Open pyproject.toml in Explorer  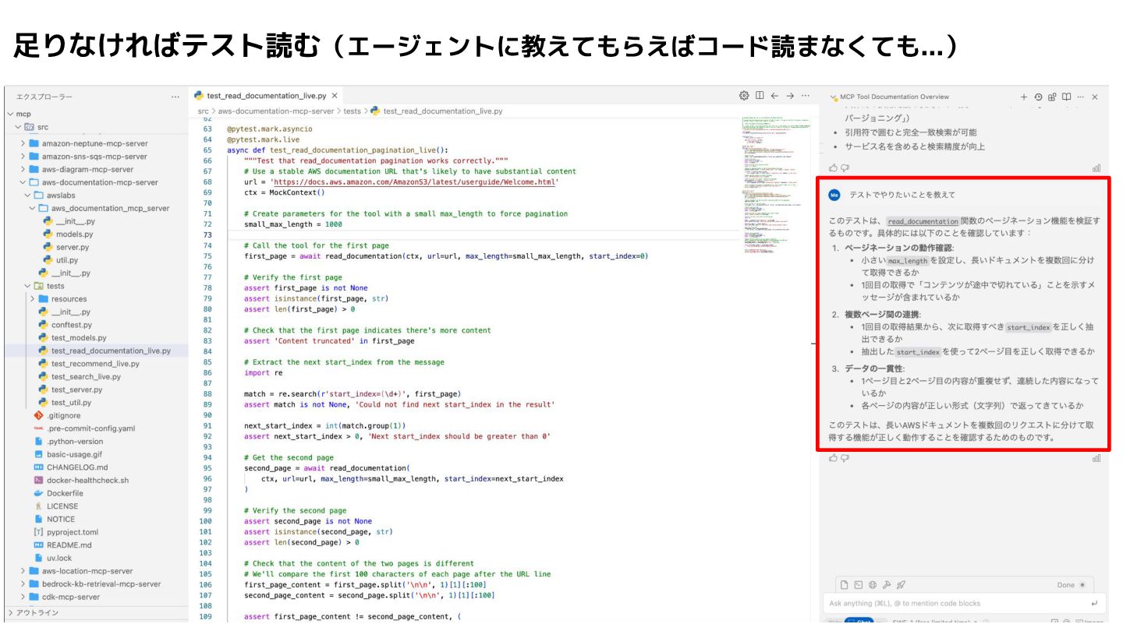[x=73, y=532]
